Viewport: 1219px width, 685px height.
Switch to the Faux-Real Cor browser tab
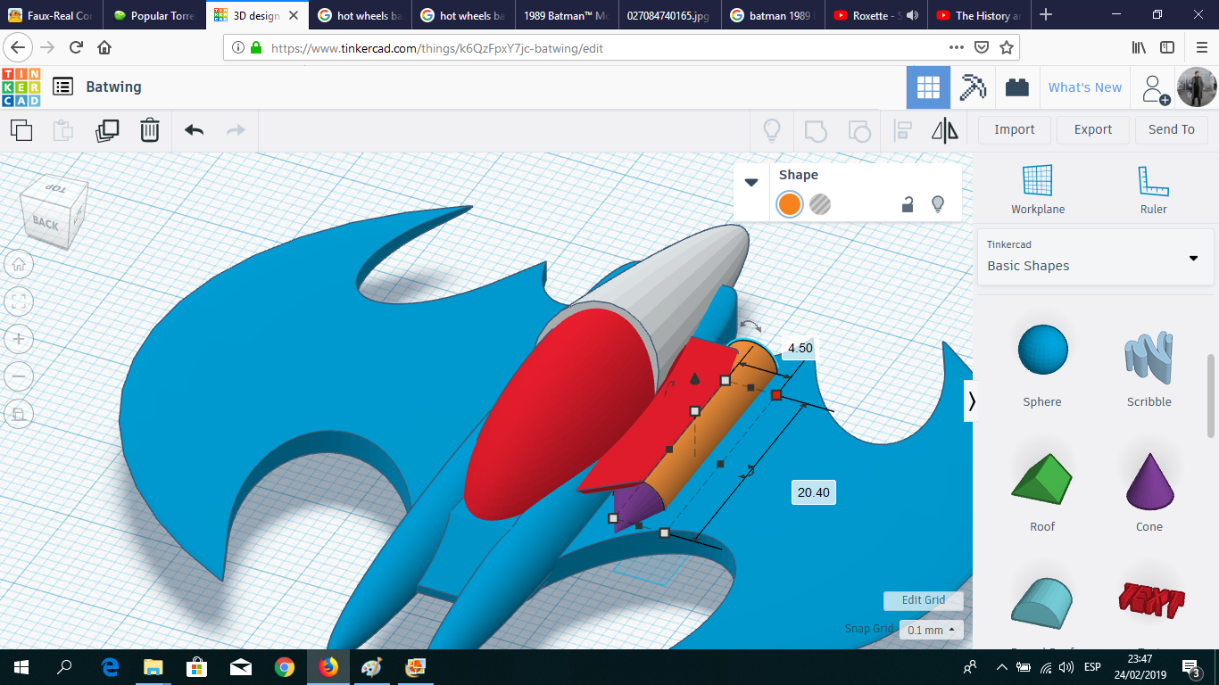pyautogui.click(x=52, y=15)
